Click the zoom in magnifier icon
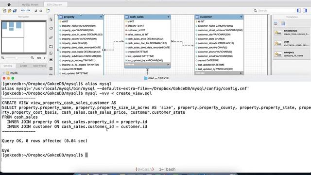This screenshot has width=311, height=175. pyautogui.click(x=32, y=58)
